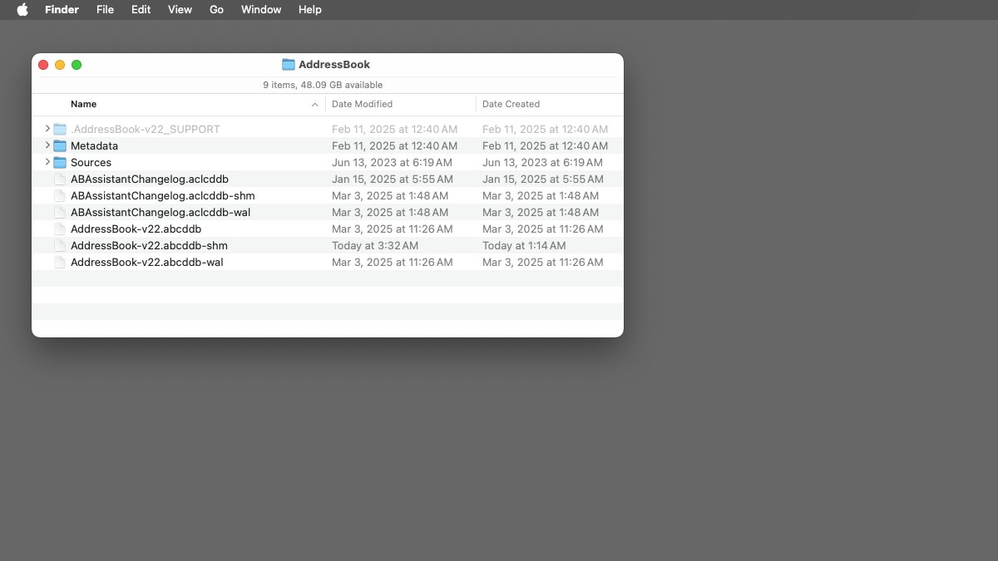
Task: Open the Window menu
Action: [x=261, y=10]
